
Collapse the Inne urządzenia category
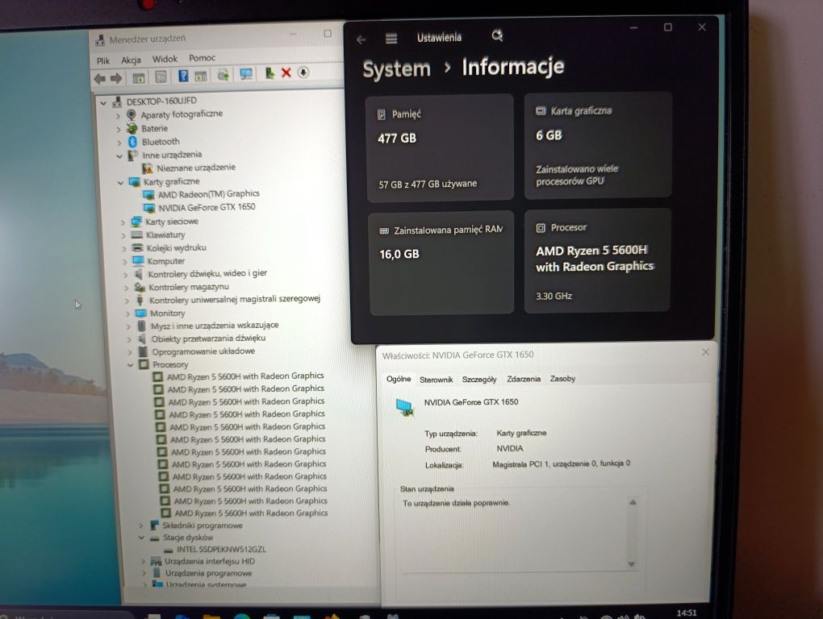119,156
